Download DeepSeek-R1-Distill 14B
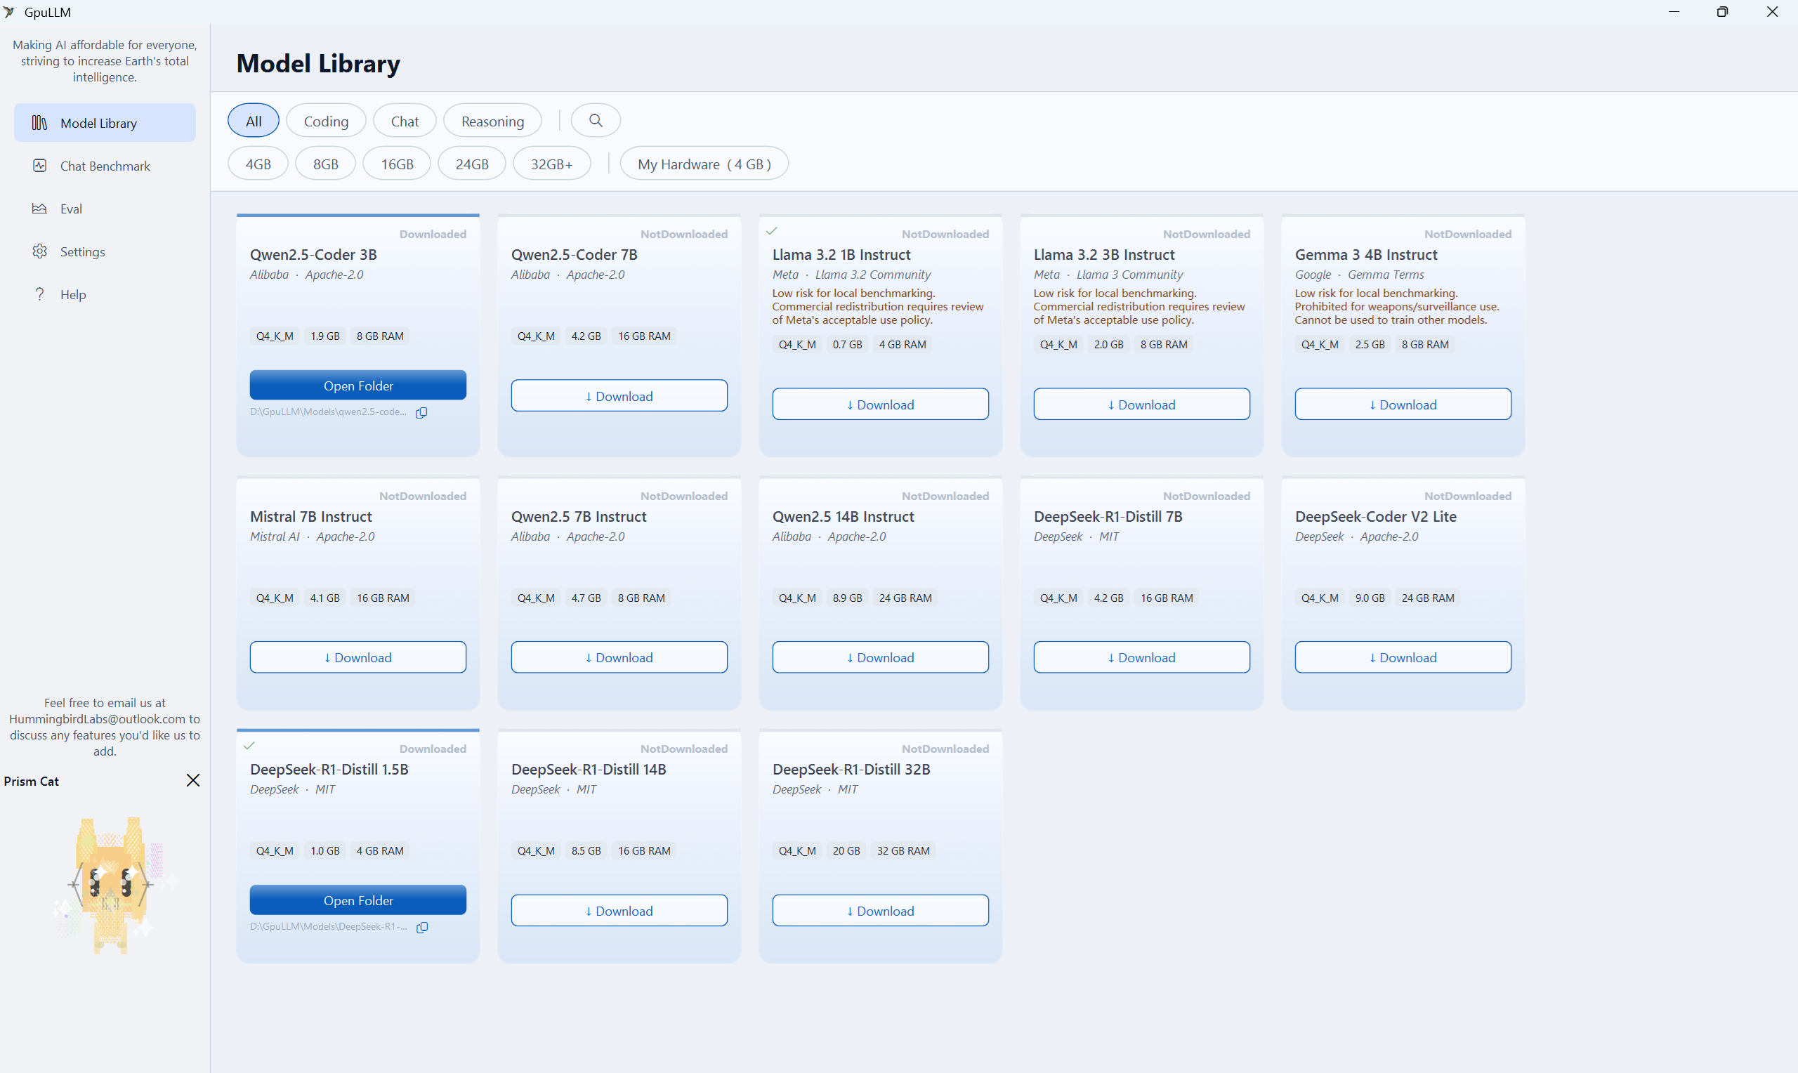This screenshot has height=1073, width=1798. point(619,910)
